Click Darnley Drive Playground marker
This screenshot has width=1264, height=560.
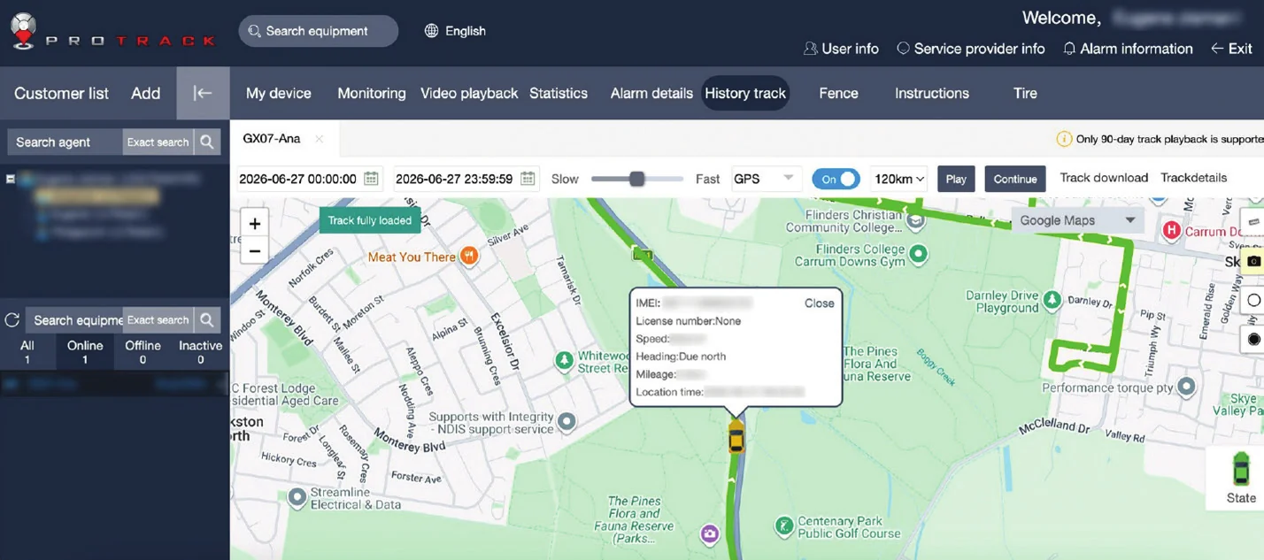[x=1052, y=301]
